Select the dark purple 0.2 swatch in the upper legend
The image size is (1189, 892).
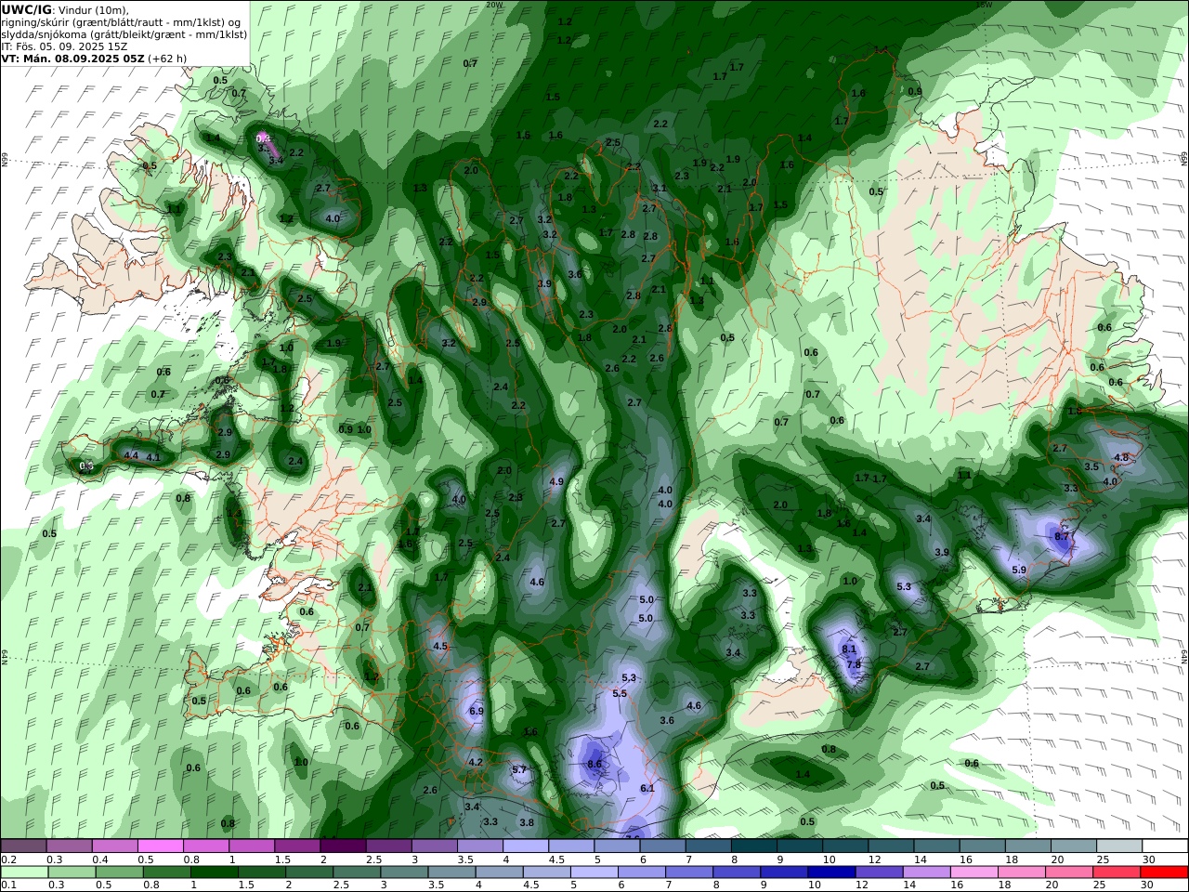(x=23, y=846)
